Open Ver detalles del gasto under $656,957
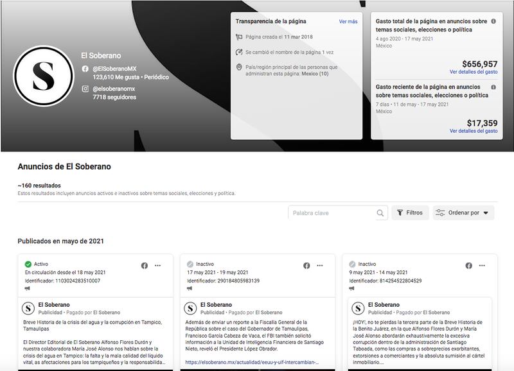The height and width of the screenshot is (371, 514). pos(474,72)
